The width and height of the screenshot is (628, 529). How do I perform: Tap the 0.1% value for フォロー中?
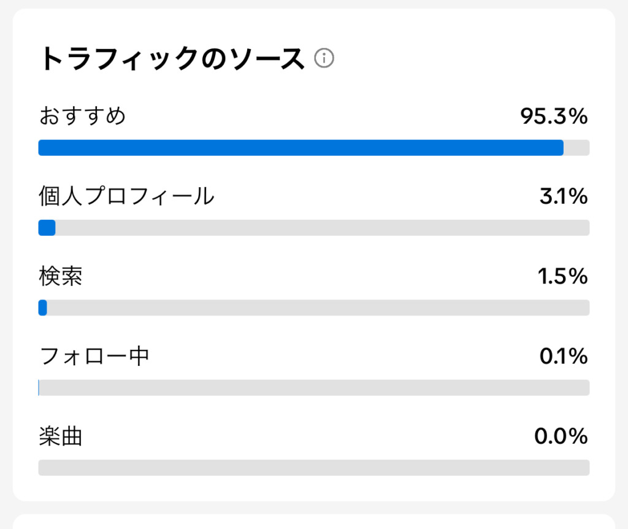pyautogui.click(x=563, y=357)
